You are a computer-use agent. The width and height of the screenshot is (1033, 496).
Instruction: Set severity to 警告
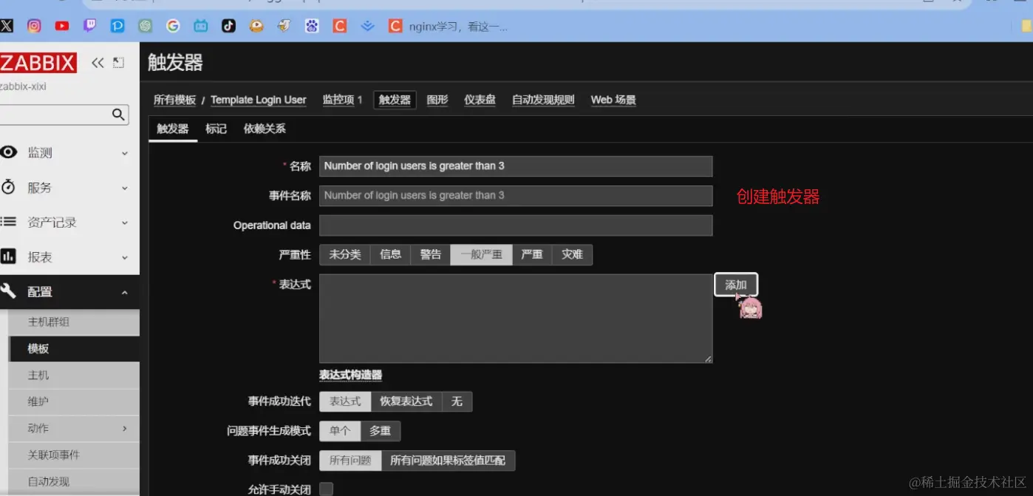431,255
